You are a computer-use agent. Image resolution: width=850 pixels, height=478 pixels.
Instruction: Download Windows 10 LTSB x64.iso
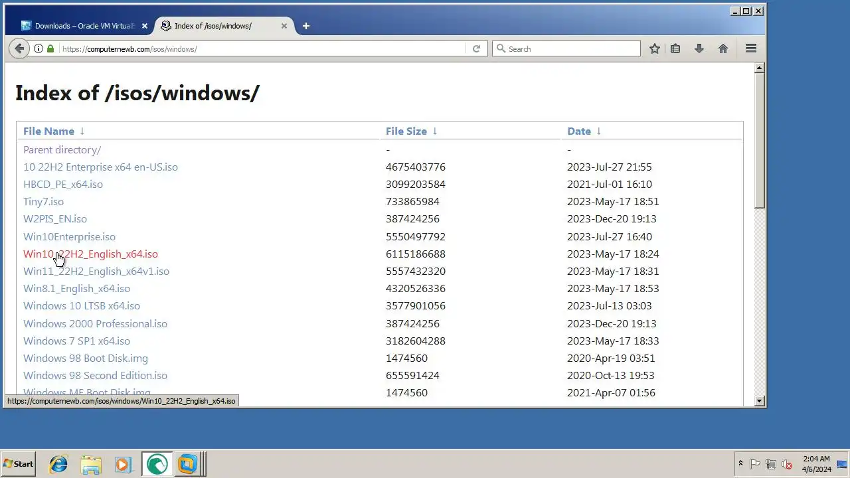pos(82,306)
